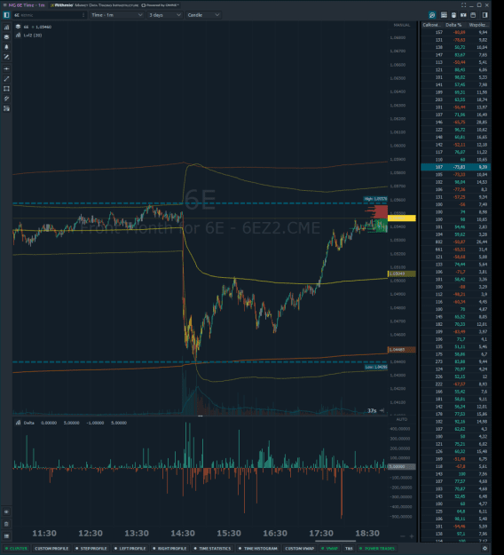Toggle the VWAP button

click(329, 548)
